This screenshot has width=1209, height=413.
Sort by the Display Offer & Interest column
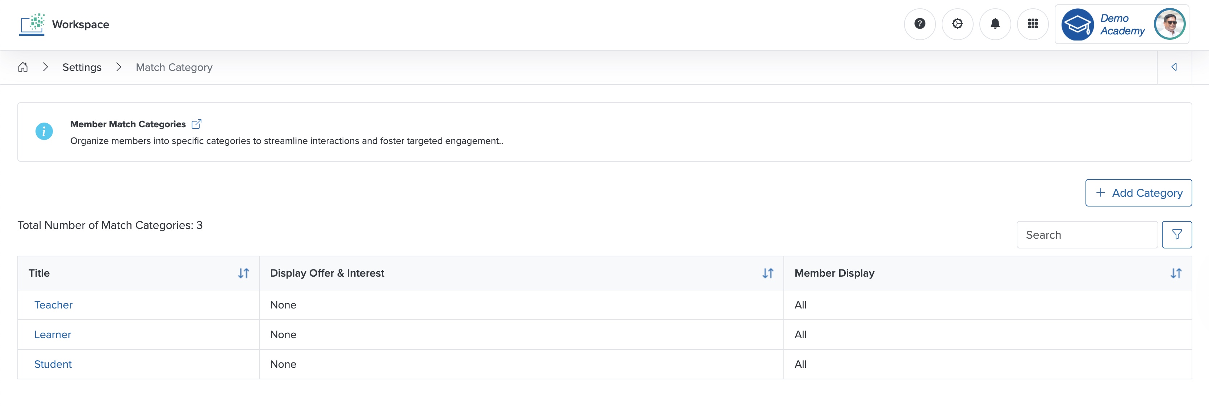(768, 273)
